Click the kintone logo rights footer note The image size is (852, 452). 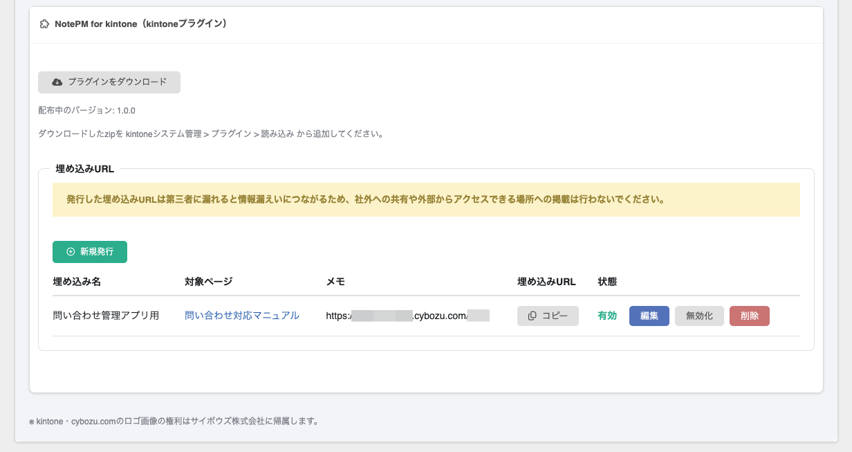pyautogui.click(x=174, y=421)
